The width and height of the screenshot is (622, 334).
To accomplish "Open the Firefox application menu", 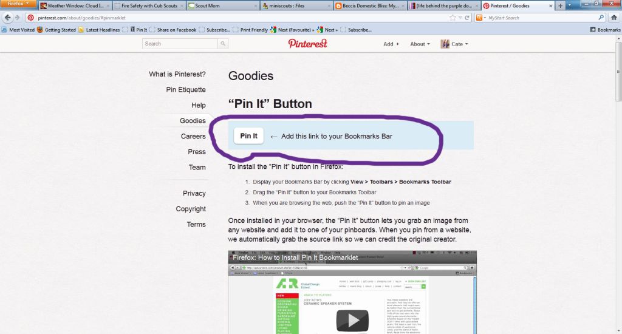I will point(18,4).
